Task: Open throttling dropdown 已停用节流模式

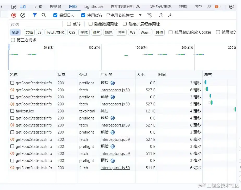Action: point(124,15)
